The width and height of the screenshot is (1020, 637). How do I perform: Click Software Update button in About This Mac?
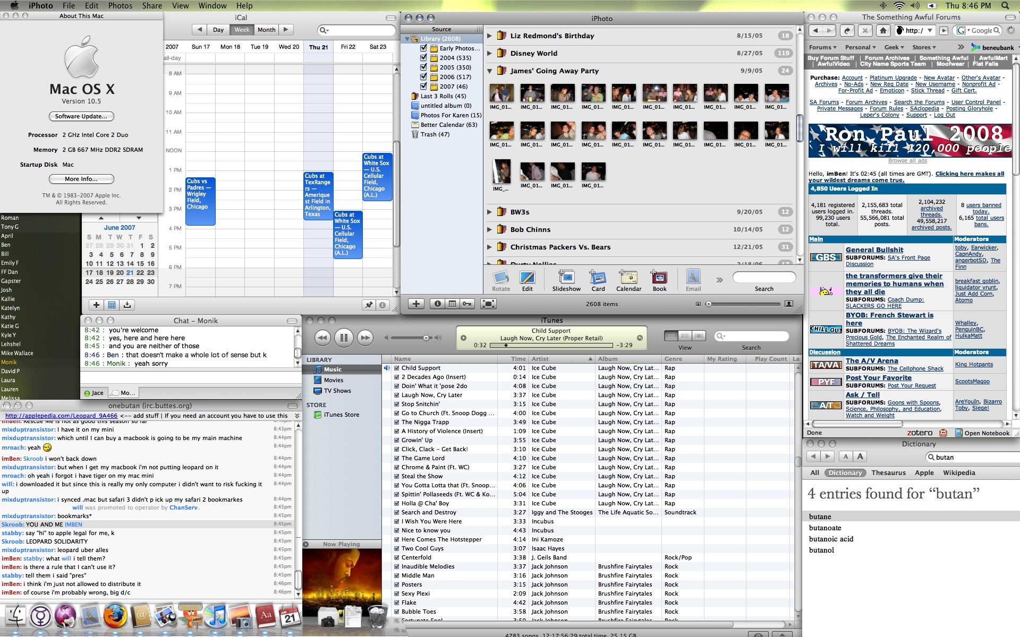pos(81,116)
